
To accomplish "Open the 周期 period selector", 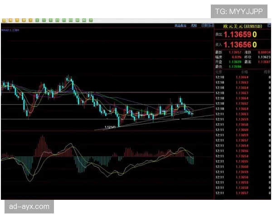I will (194, 26).
